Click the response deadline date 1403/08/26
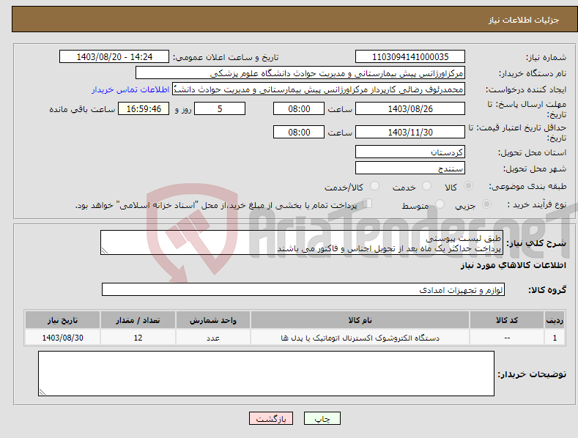 pyautogui.click(x=410, y=108)
